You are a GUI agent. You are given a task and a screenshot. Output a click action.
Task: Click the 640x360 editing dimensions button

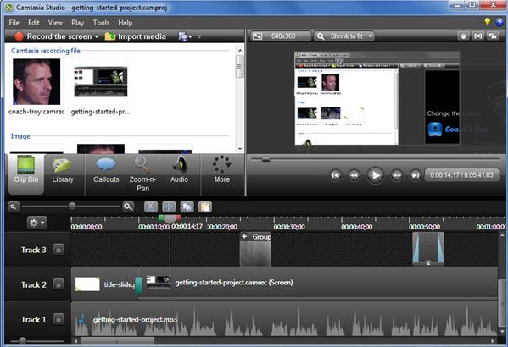(x=281, y=36)
